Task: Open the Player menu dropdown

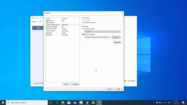Action: coord(34,22)
